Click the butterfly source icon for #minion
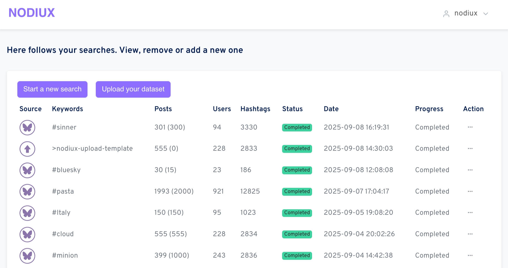This screenshot has height=268, width=508. tap(27, 256)
